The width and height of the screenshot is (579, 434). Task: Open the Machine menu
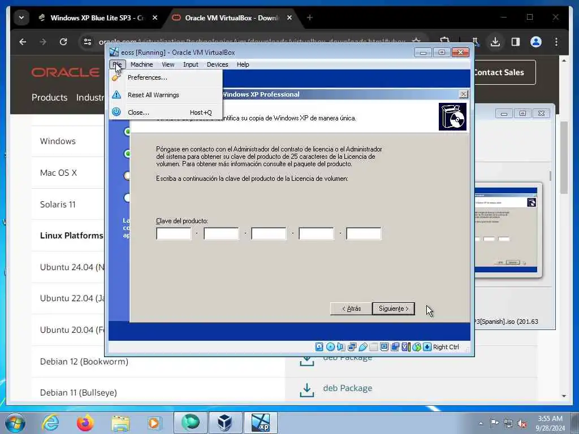pyautogui.click(x=142, y=64)
